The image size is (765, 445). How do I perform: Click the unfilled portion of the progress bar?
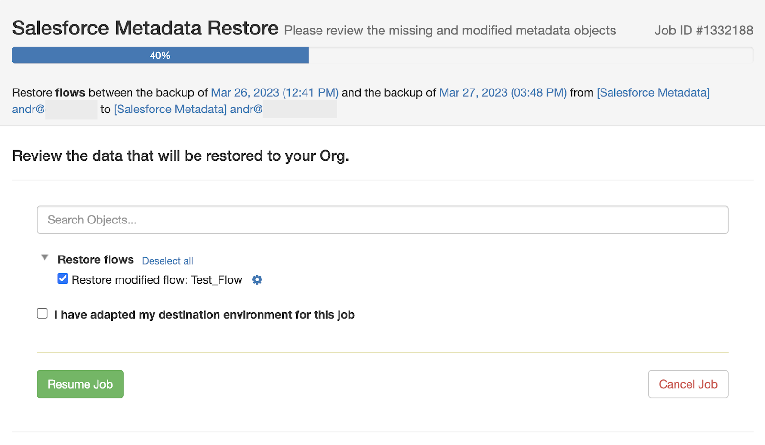click(531, 55)
